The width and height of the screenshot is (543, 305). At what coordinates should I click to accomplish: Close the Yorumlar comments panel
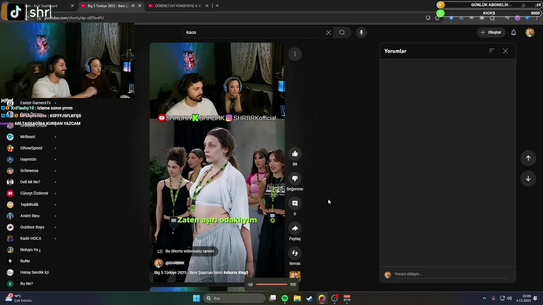click(x=505, y=51)
